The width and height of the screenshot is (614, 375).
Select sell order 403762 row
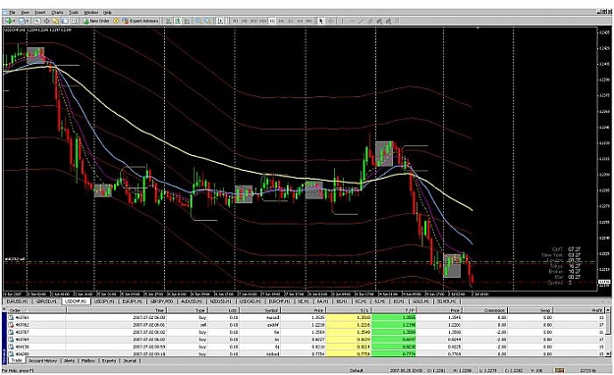(306, 325)
